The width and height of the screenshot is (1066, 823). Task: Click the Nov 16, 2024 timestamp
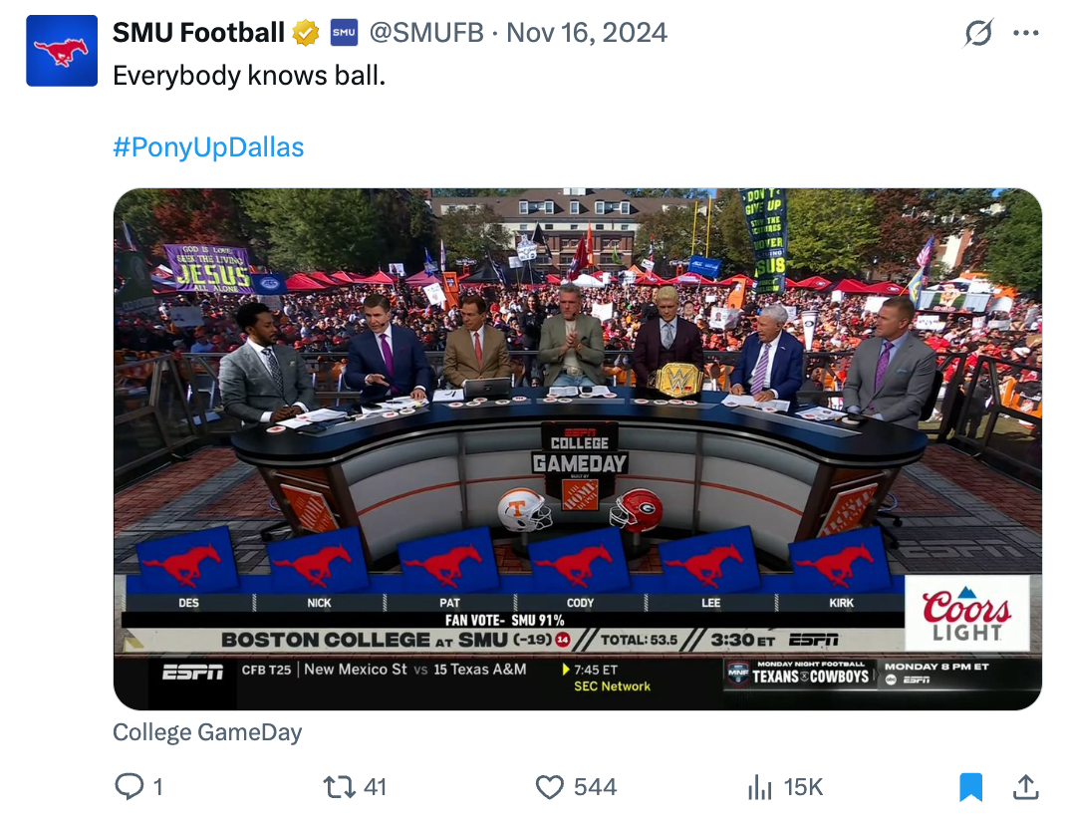coord(587,33)
